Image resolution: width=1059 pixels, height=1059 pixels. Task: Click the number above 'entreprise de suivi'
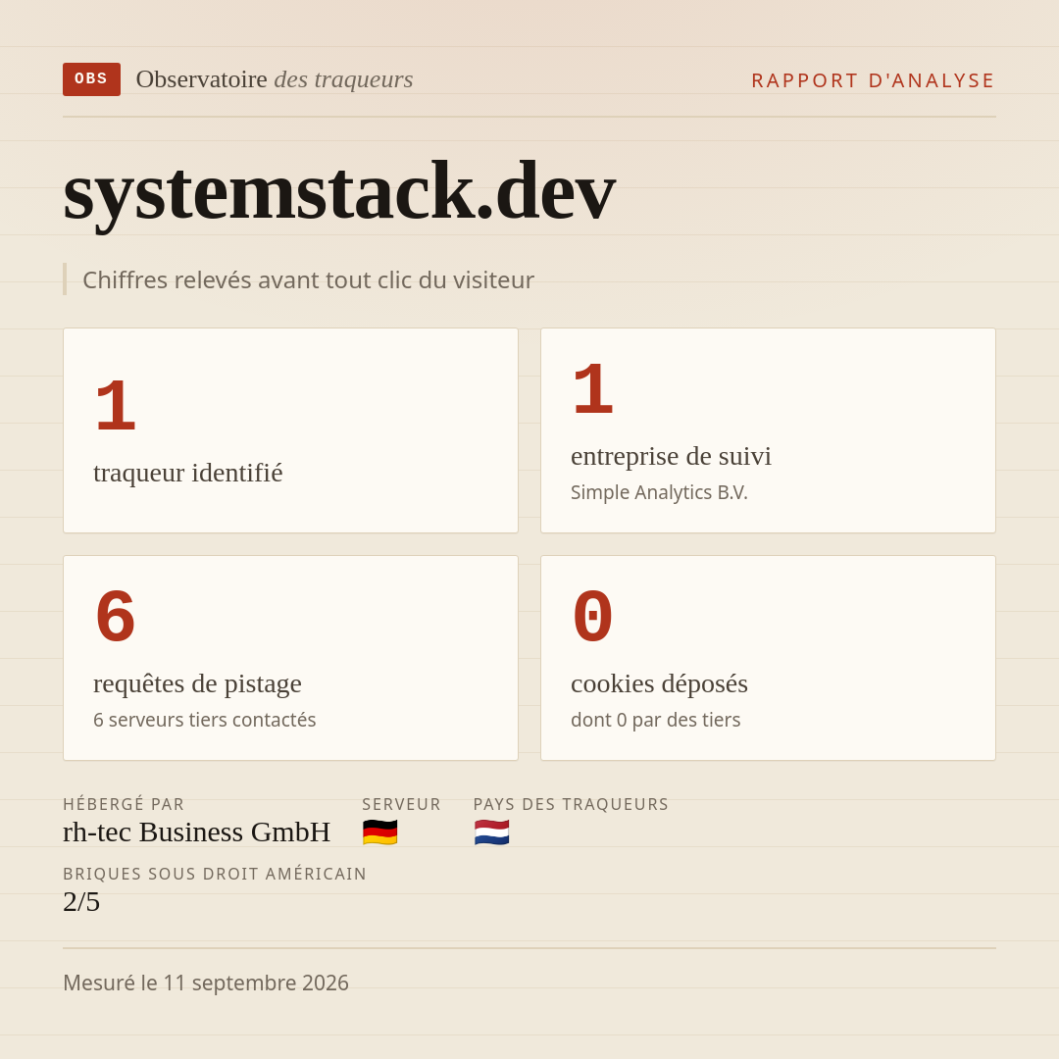pyautogui.click(x=593, y=390)
